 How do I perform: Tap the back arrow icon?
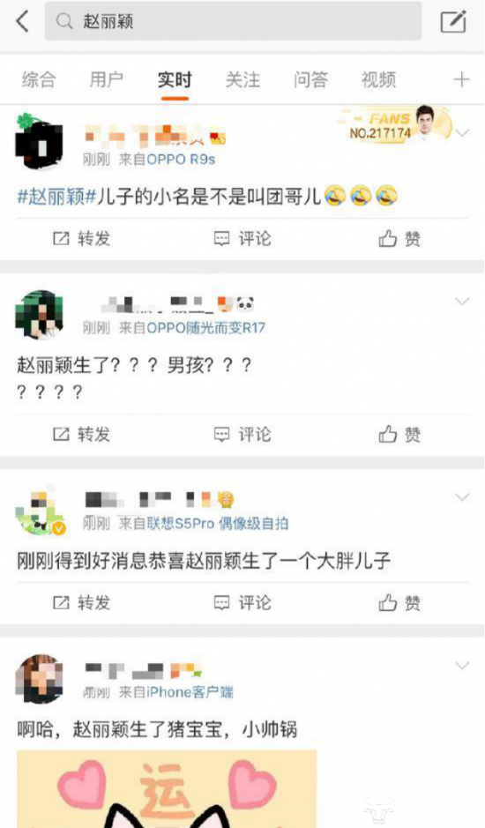coord(22,22)
